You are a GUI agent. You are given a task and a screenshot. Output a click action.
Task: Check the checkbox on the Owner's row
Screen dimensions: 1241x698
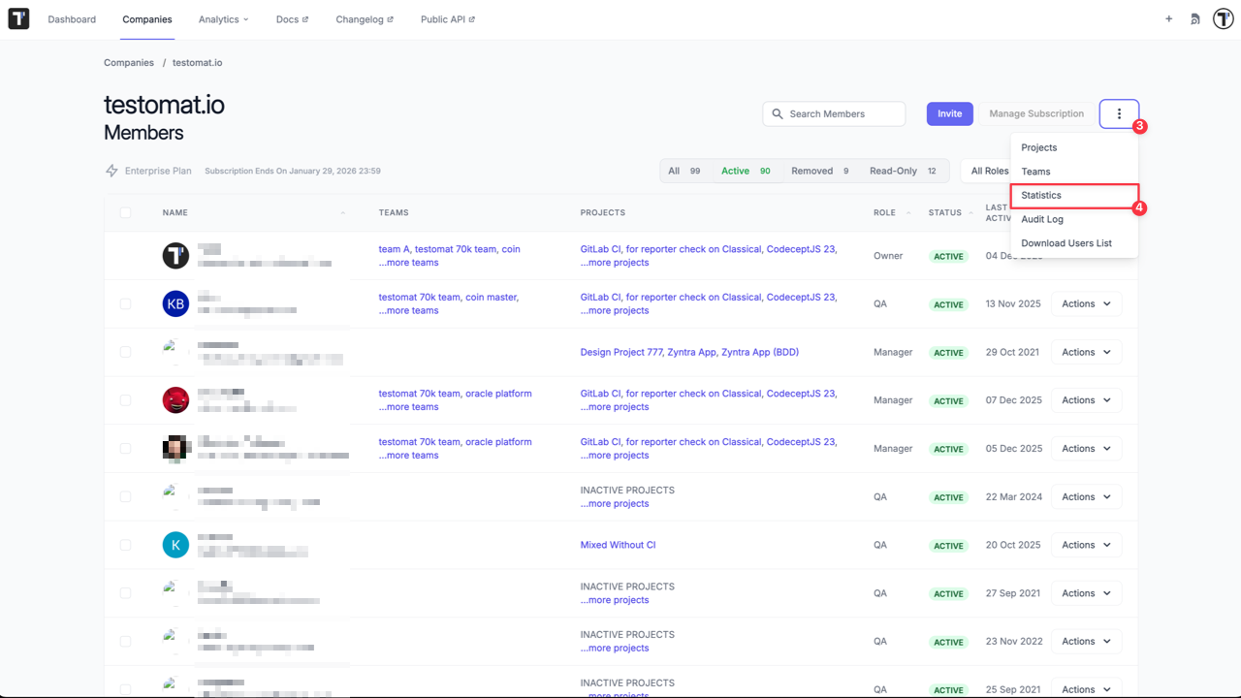tap(124, 255)
